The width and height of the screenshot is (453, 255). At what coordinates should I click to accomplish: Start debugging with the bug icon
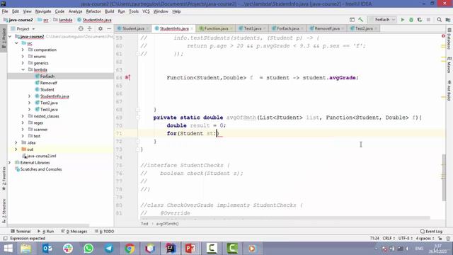pos(411,20)
